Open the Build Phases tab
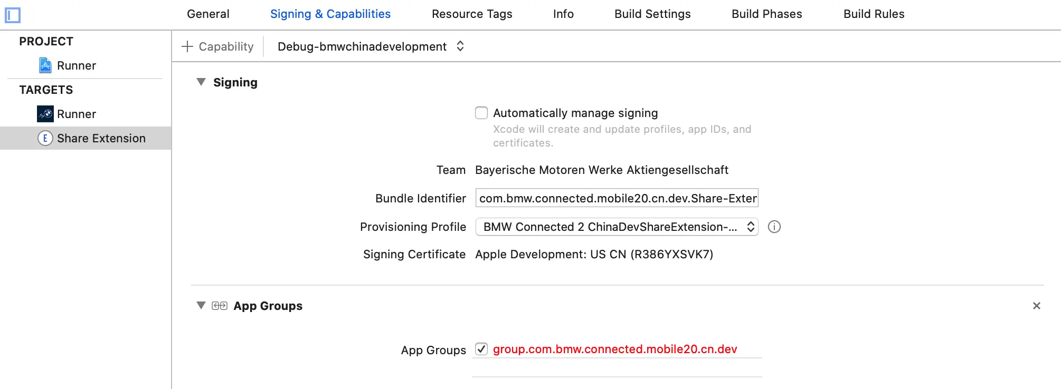The height and width of the screenshot is (389, 1061). coord(766,14)
